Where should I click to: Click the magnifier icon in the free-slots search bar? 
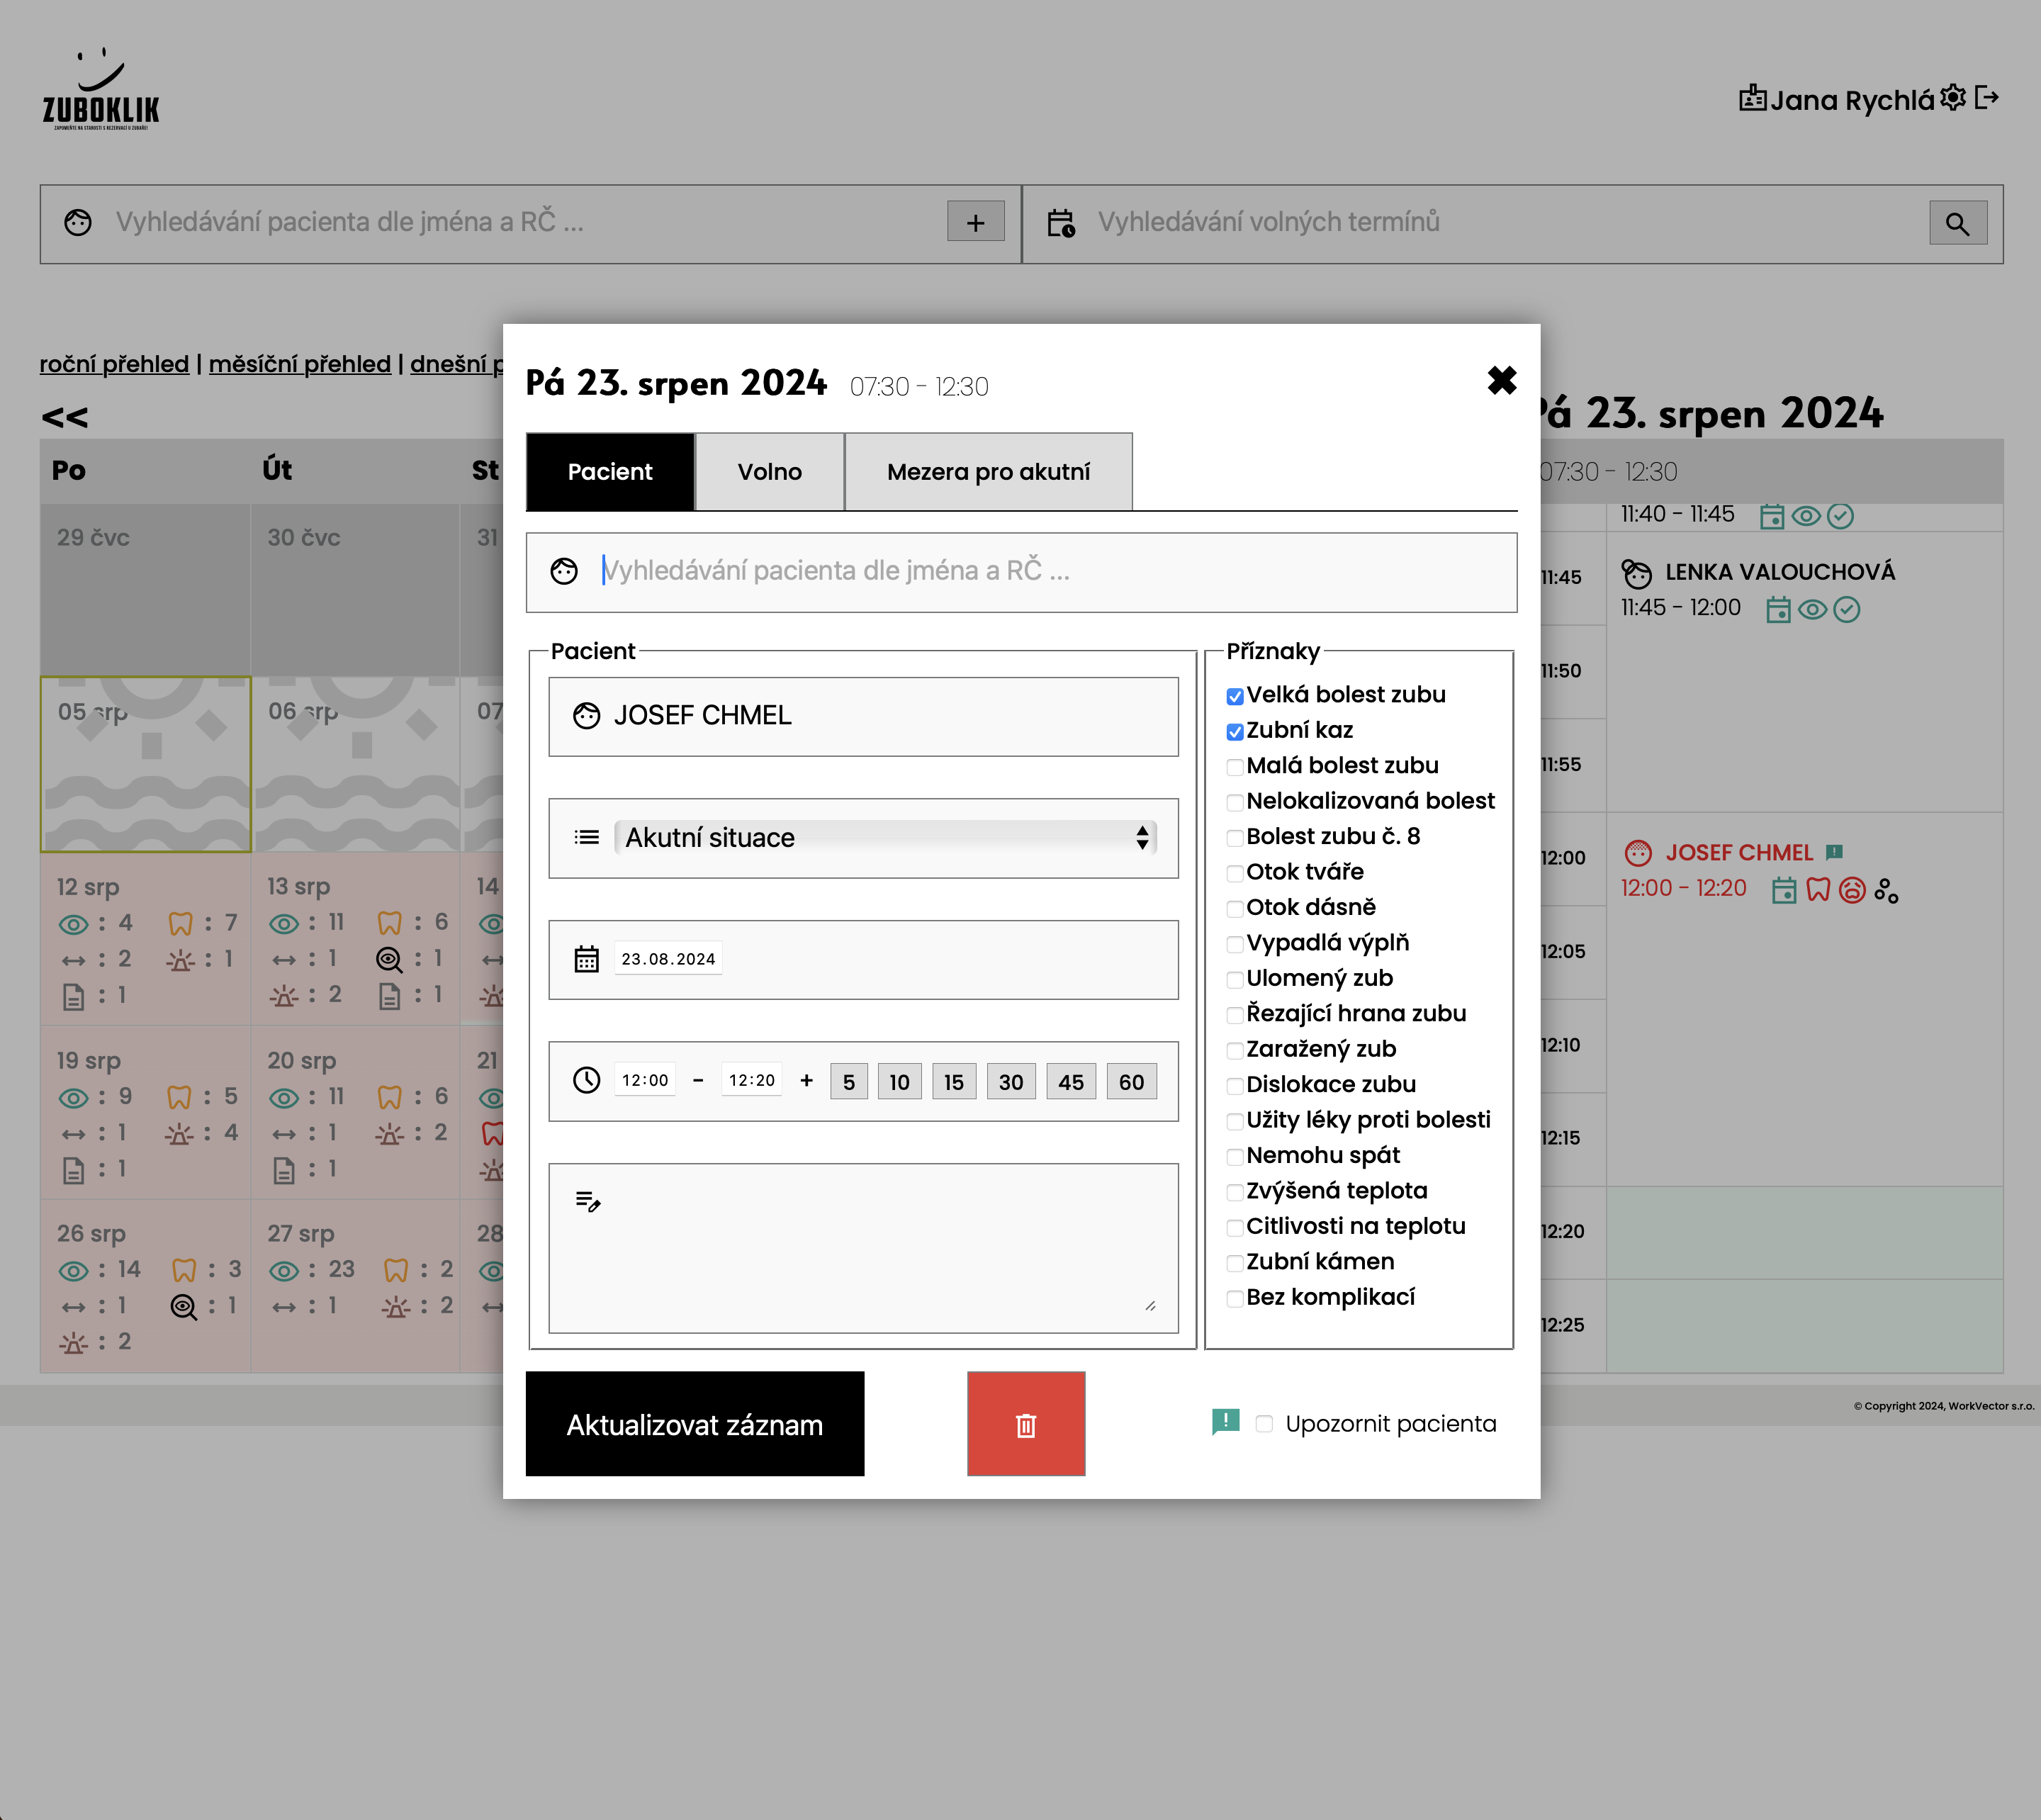pos(1958,222)
